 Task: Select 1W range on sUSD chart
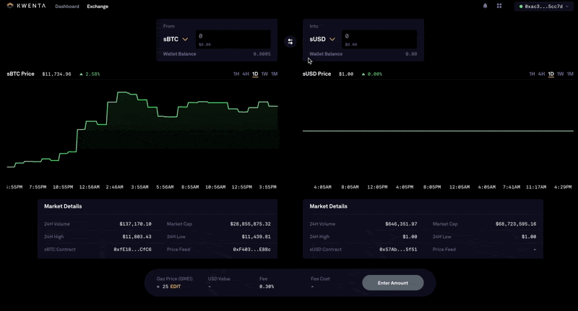pos(561,74)
